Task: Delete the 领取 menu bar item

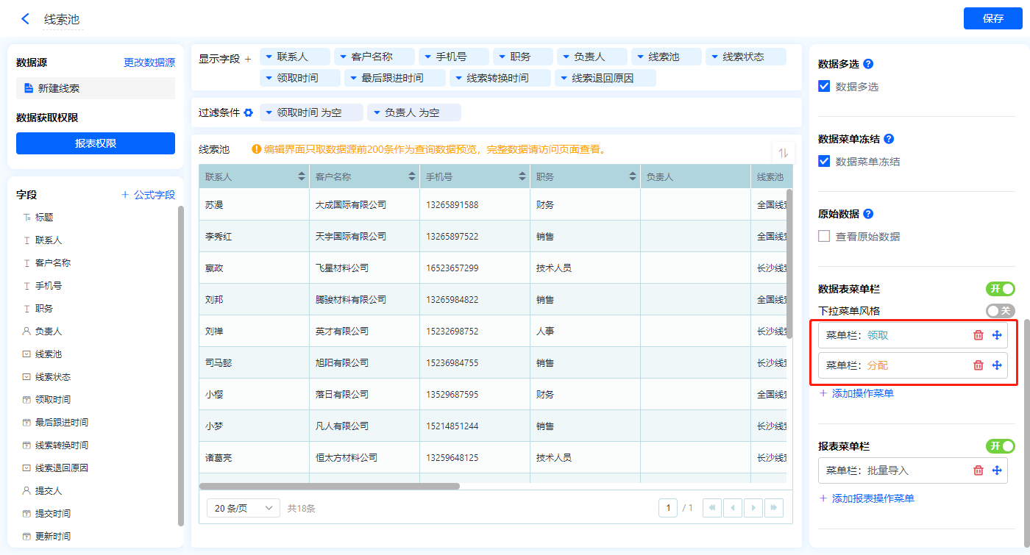Action: [x=978, y=335]
